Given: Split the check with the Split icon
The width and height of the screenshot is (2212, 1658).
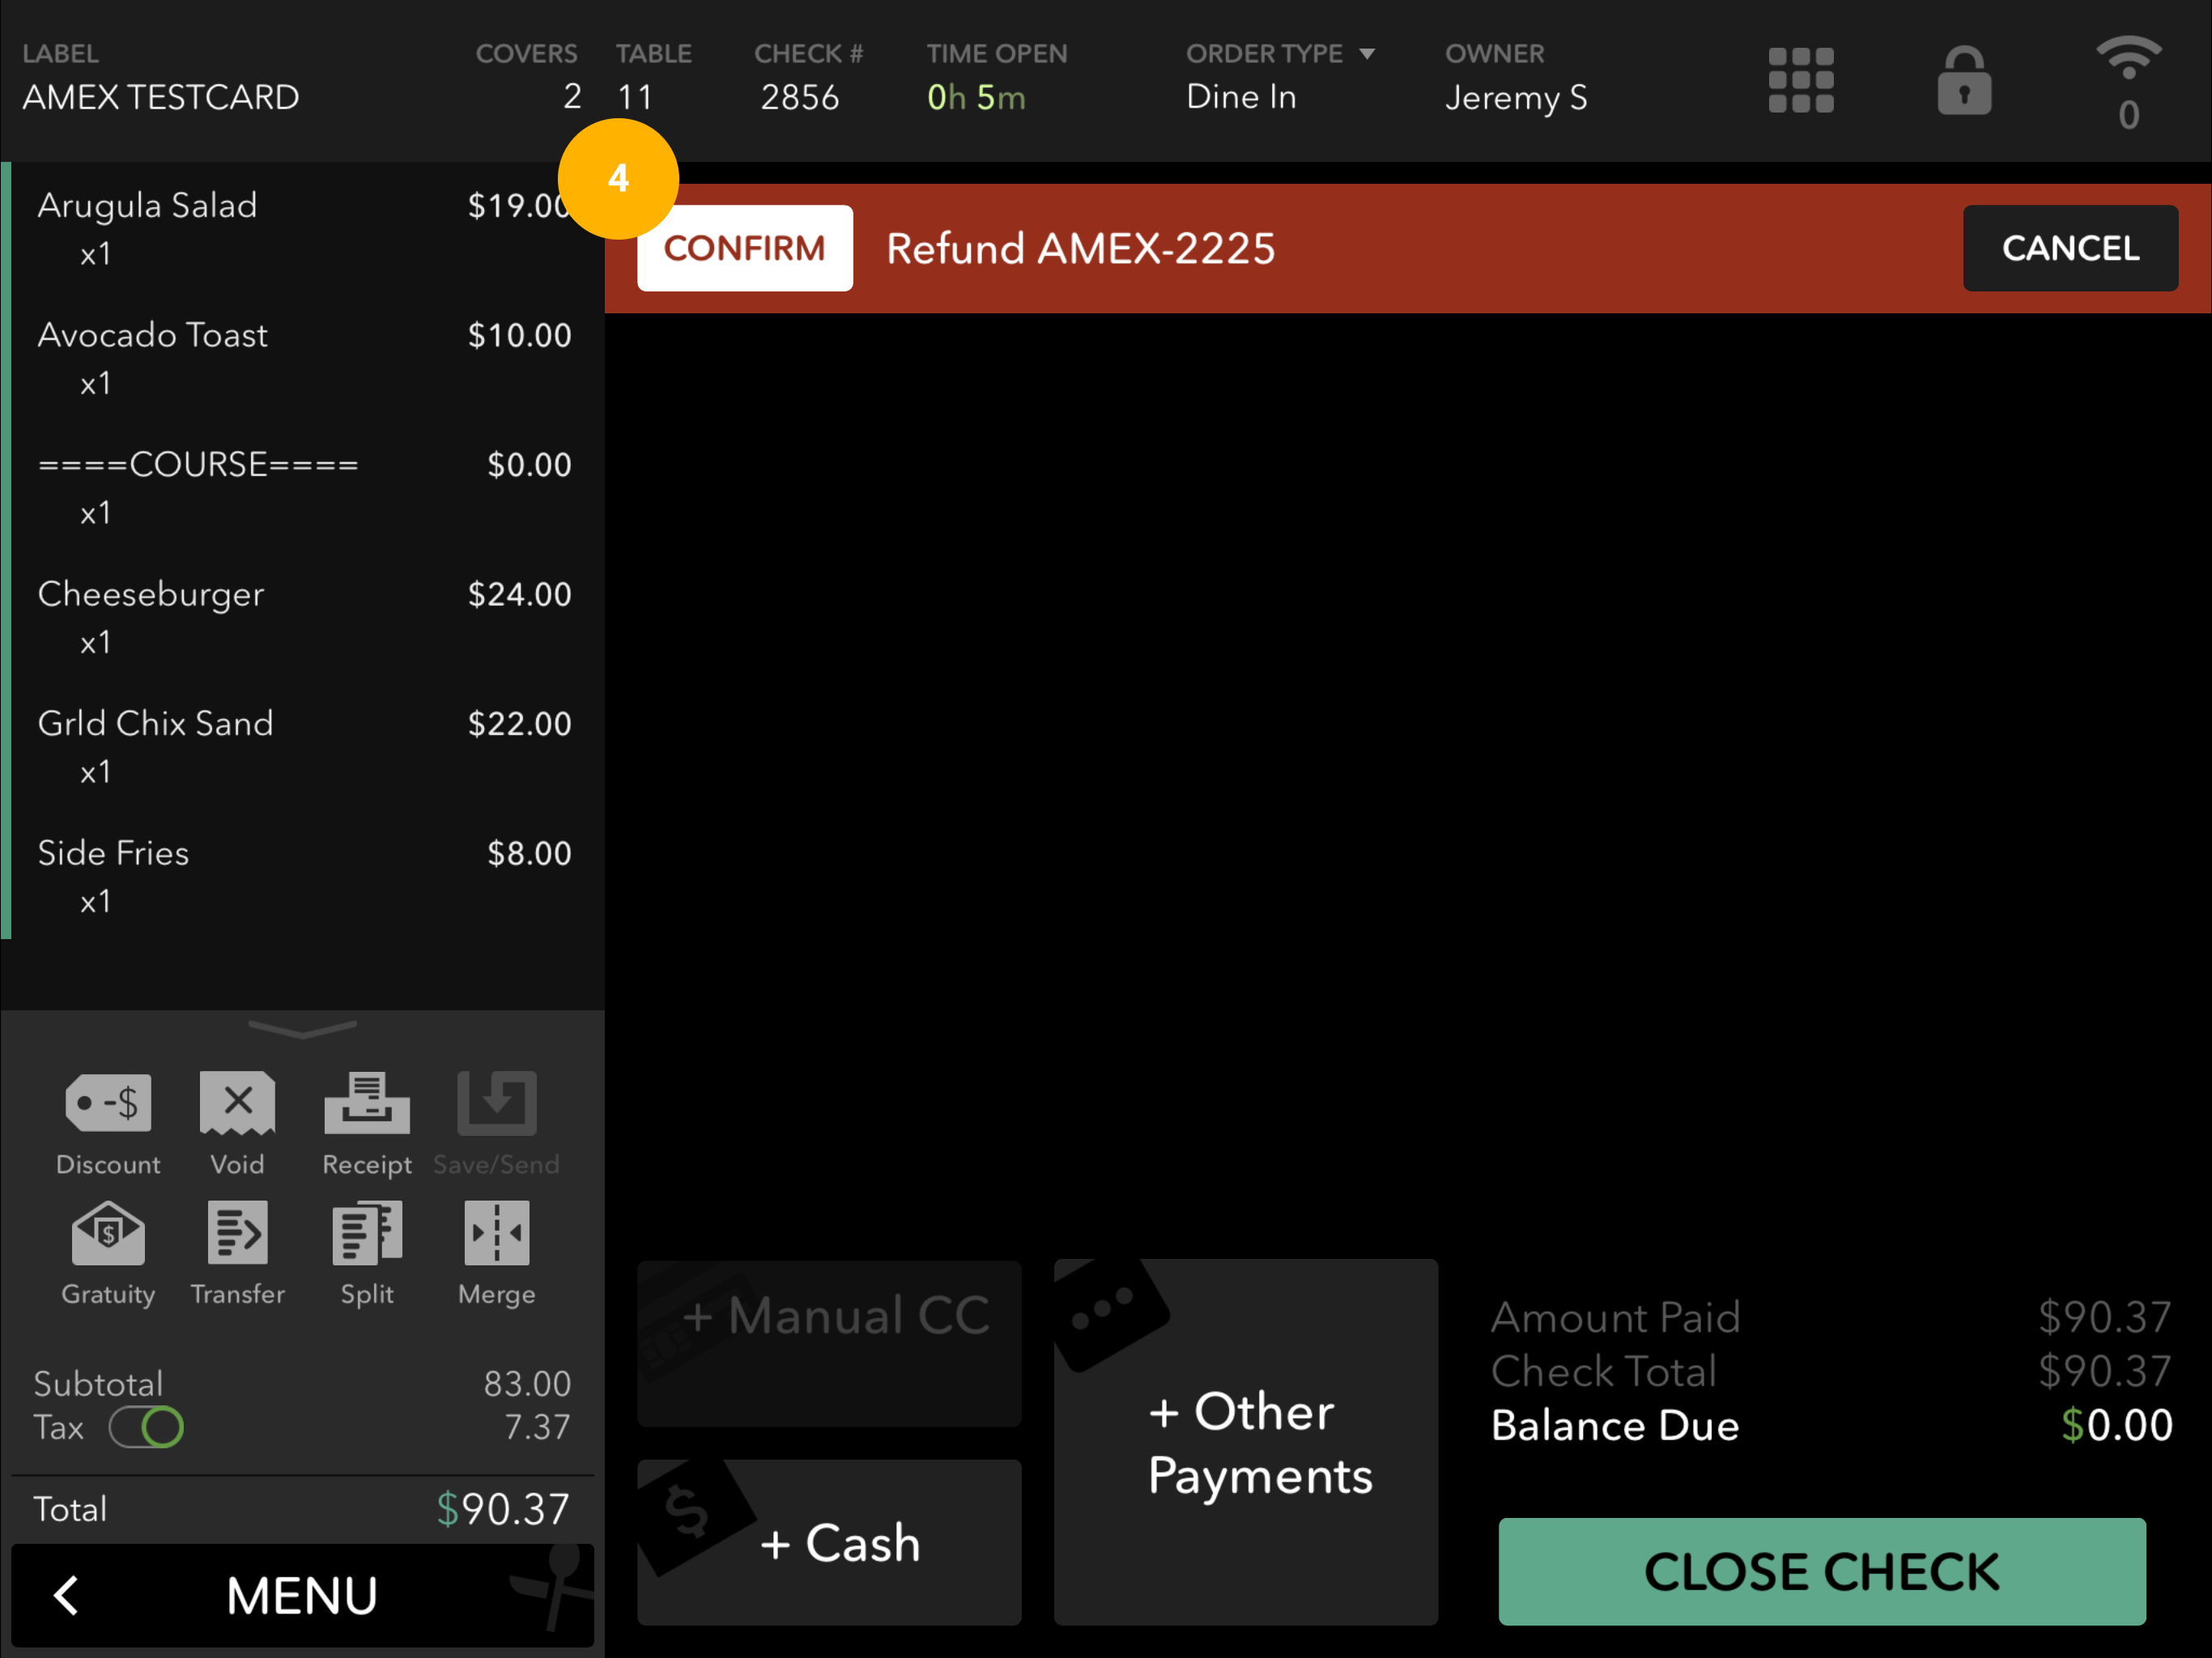Looking at the screenshot, I should point(367,1253).
